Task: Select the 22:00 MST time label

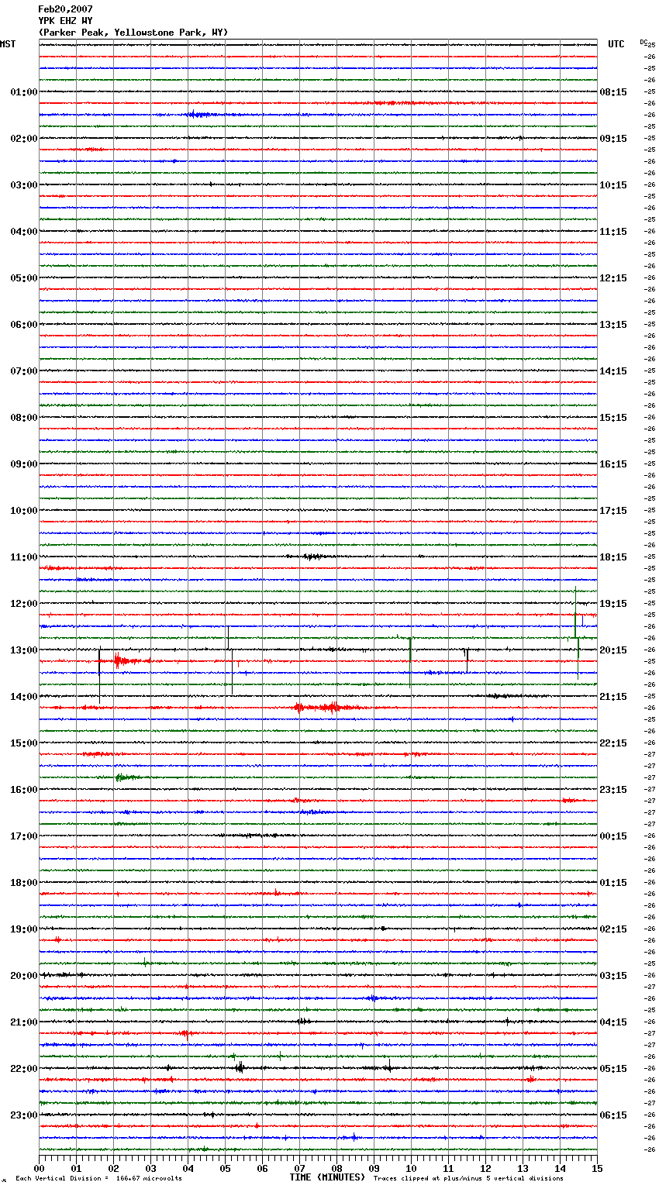Action: [x=24, y=1069]
